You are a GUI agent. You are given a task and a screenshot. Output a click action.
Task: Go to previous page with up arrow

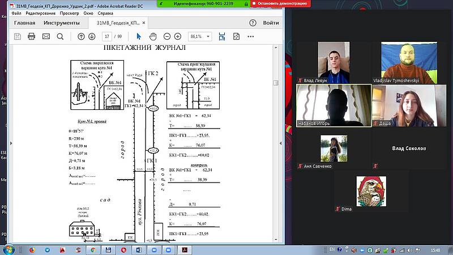click(x=81, y=36)
